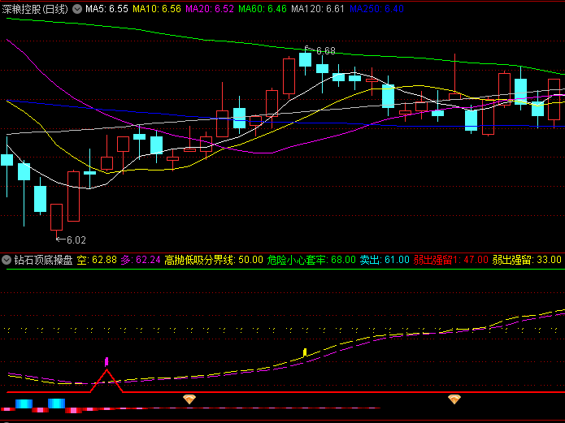Expand the 钻石顶底操盘 indicator dropdown arrow
The width and height of the screenshot is (565, 423).
click(x=7, y=260)
